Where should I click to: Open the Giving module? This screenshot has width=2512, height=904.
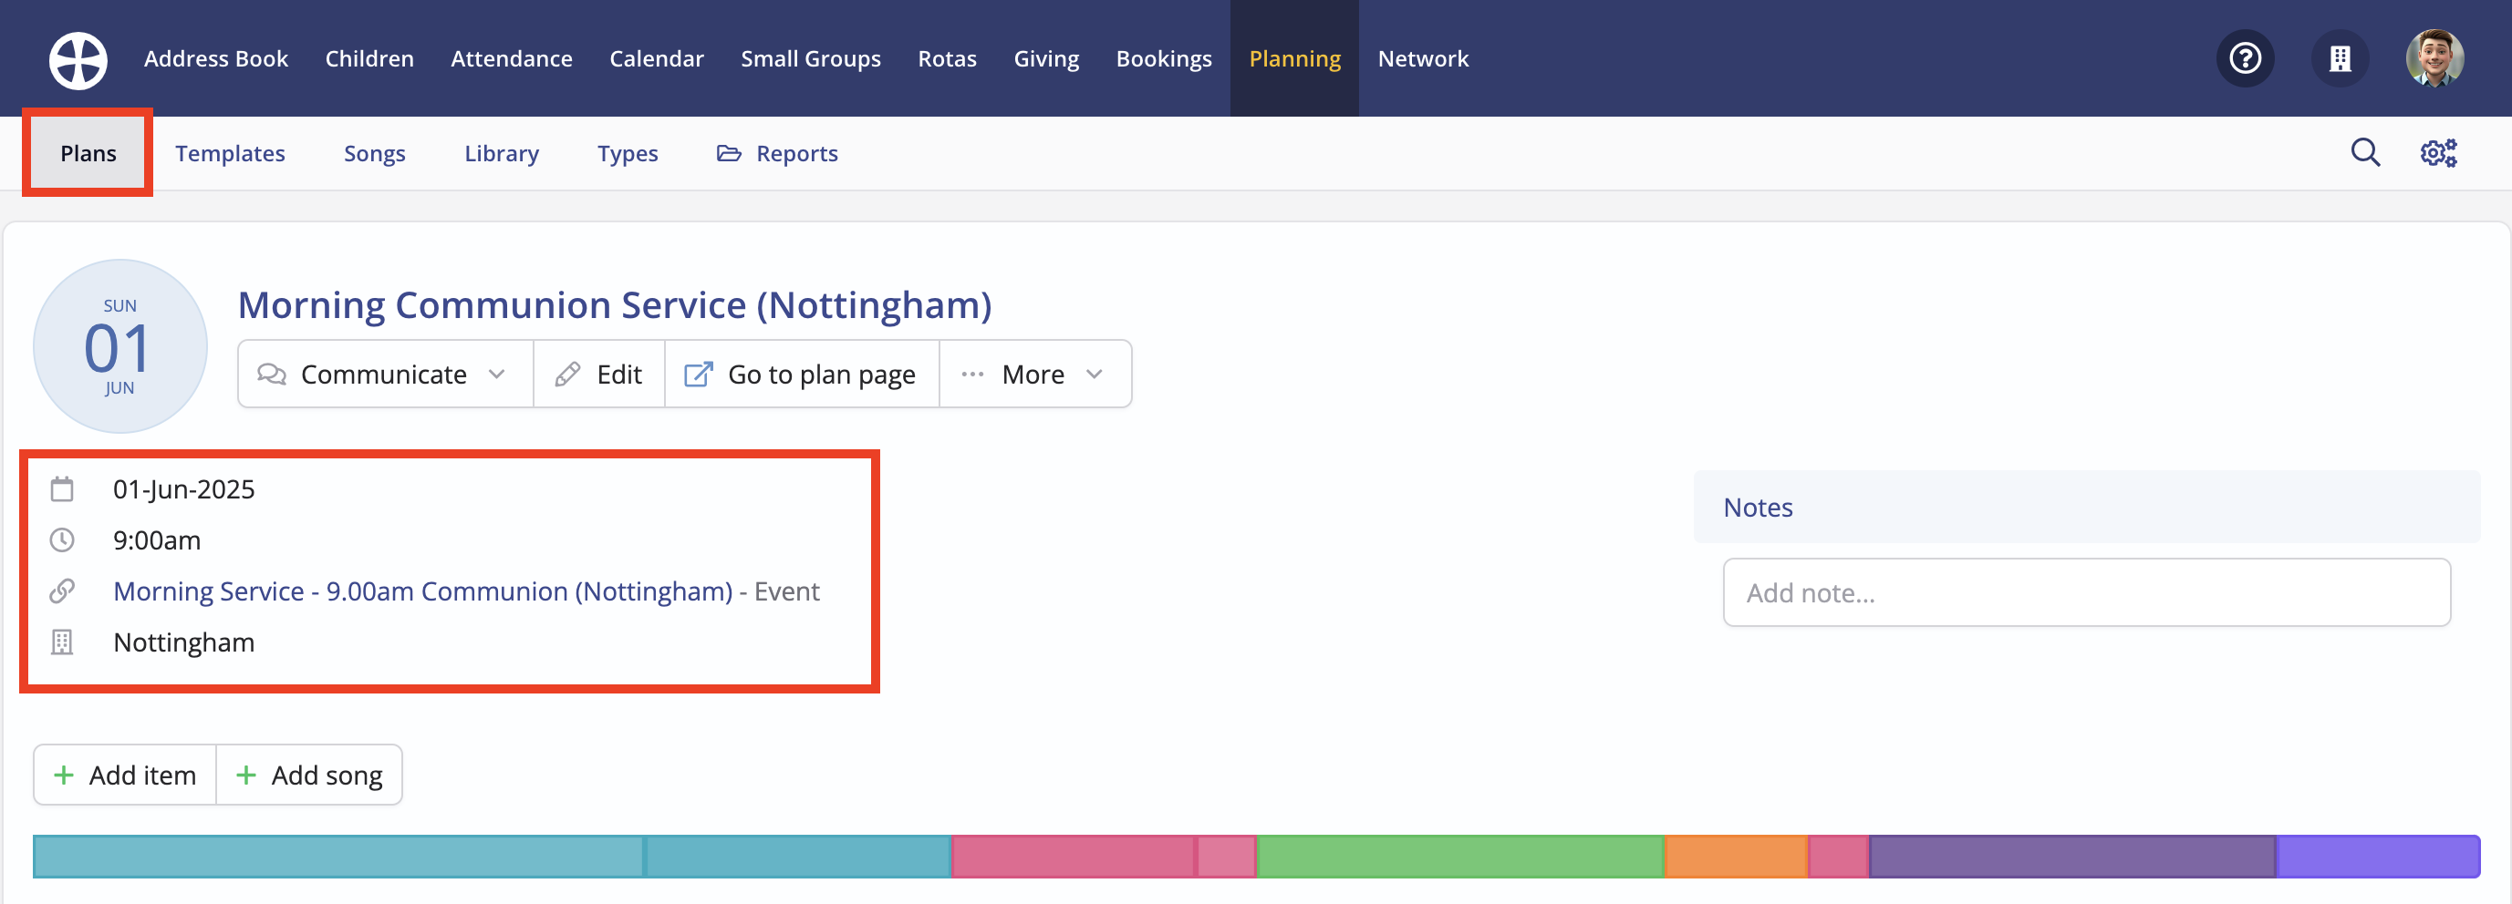1045,58
